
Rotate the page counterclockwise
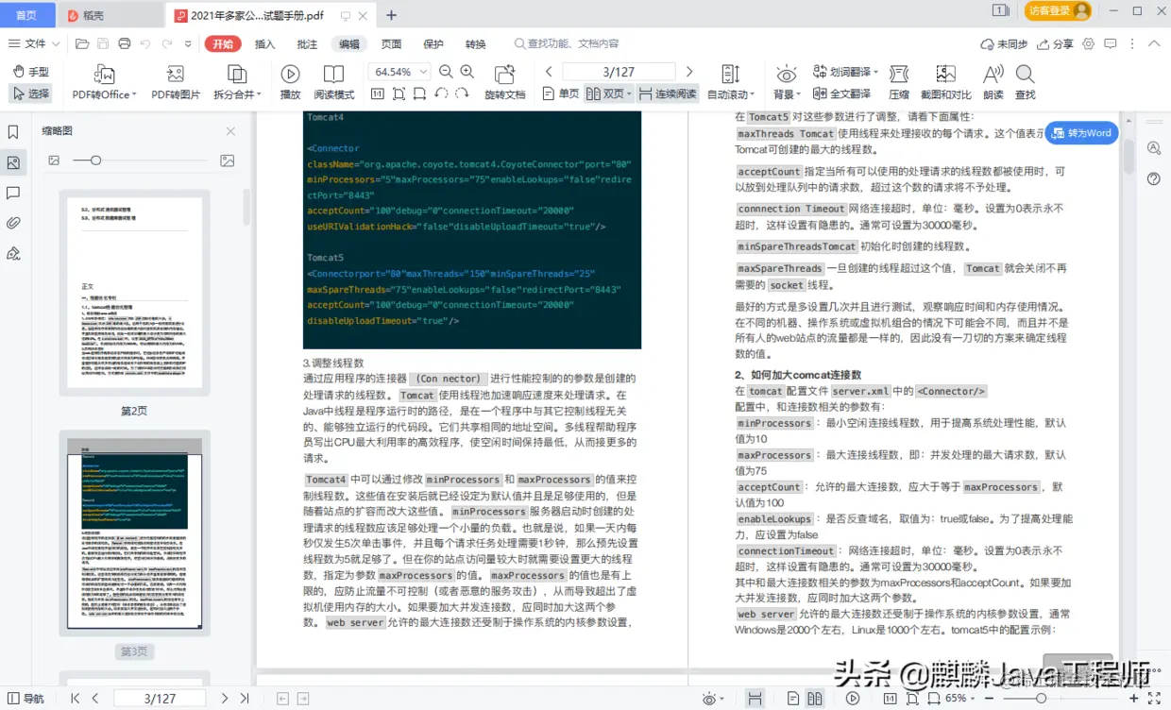pyautogui.click(x=441, y=93)
